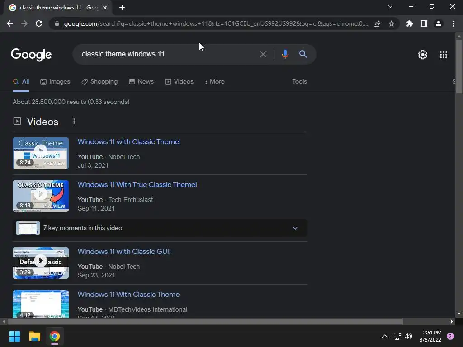Click the scroll down arrow

pos(459,314)
